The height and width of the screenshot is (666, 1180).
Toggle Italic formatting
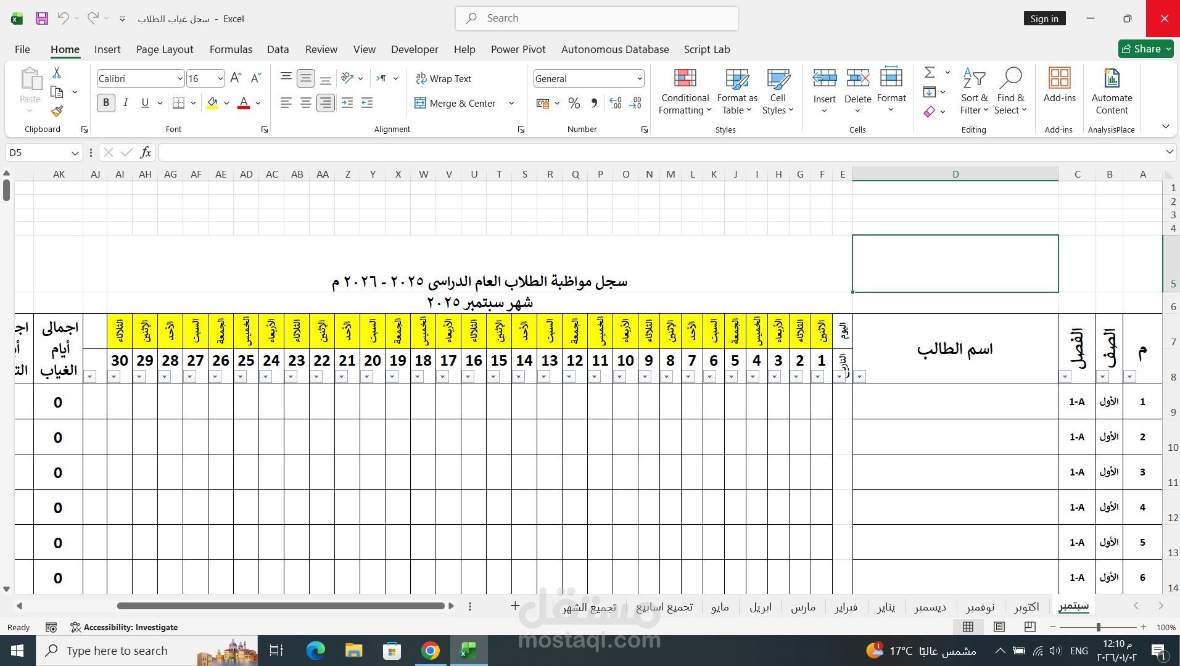(x=125, y=103)
